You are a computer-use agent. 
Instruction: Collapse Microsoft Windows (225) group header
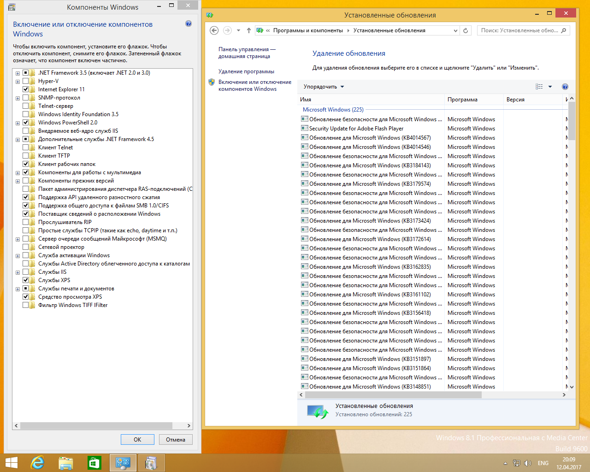(333, 110)
